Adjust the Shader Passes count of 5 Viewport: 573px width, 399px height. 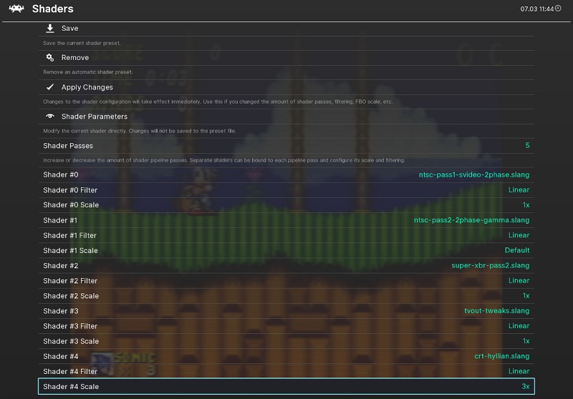pos(527,146)
